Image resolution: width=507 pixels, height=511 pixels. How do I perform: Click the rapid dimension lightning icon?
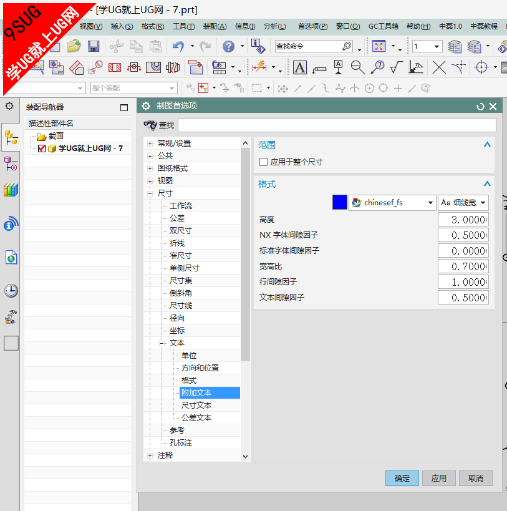[x=259, y=67]
